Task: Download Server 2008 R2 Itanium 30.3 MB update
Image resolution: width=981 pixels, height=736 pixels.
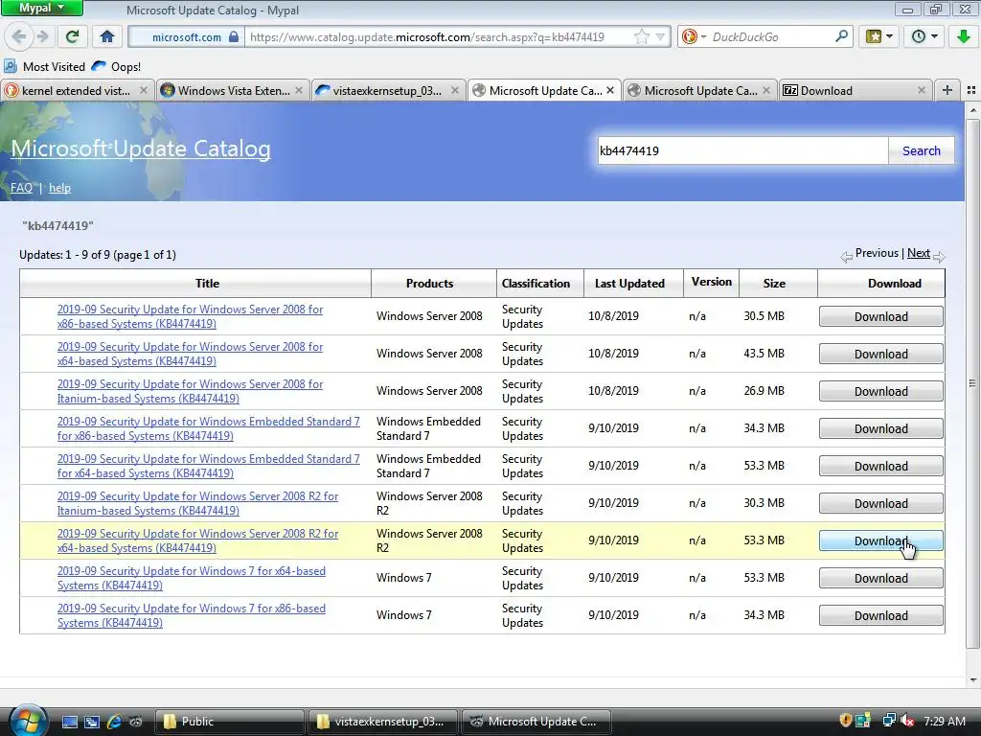Action: [x=881, y=504]
